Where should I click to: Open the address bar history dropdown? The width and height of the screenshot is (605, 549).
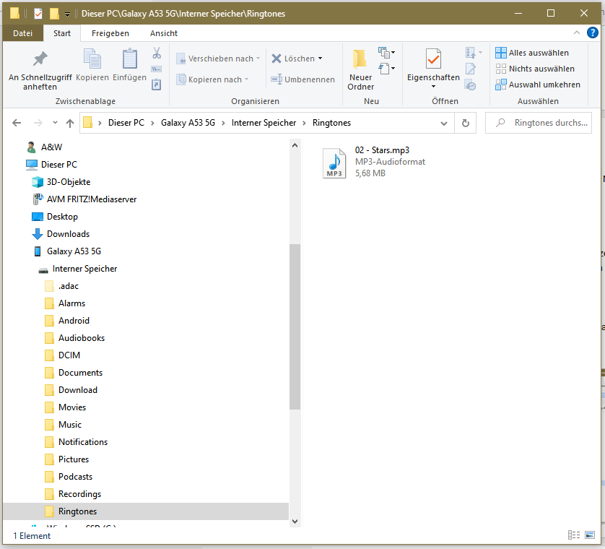[444, 123]
